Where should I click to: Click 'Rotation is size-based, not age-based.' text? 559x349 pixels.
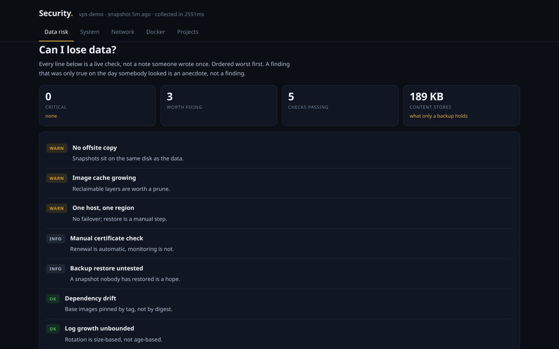(113, 340)
